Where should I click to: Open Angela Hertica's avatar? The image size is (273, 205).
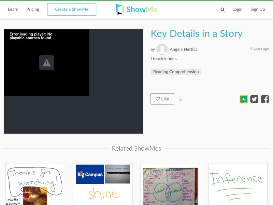coord(162,49)
